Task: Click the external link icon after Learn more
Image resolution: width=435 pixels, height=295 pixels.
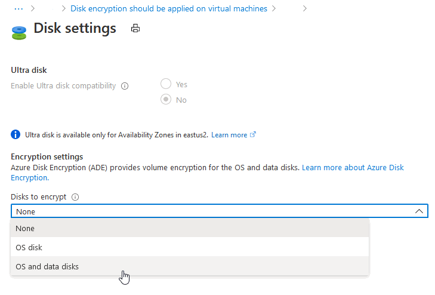Action: coord(253,135)
